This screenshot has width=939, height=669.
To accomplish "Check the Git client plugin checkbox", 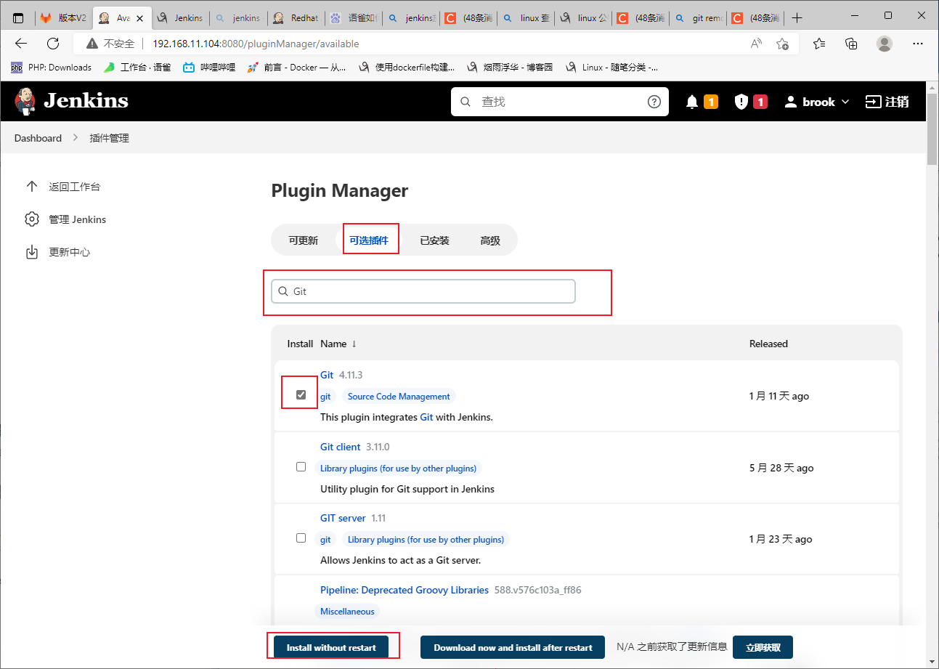I will pyautogui.click(x=301, y=467).
